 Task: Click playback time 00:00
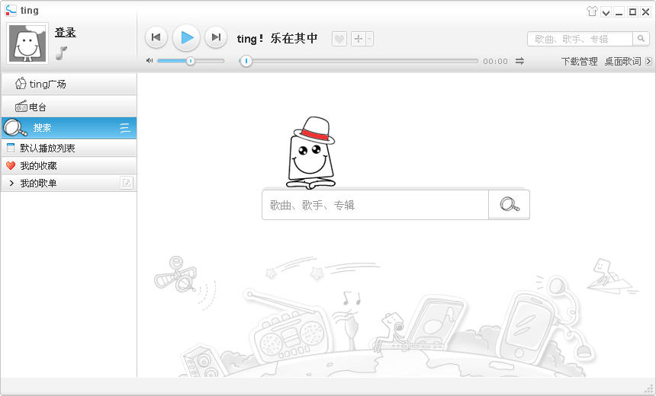(x=495, y=62)
